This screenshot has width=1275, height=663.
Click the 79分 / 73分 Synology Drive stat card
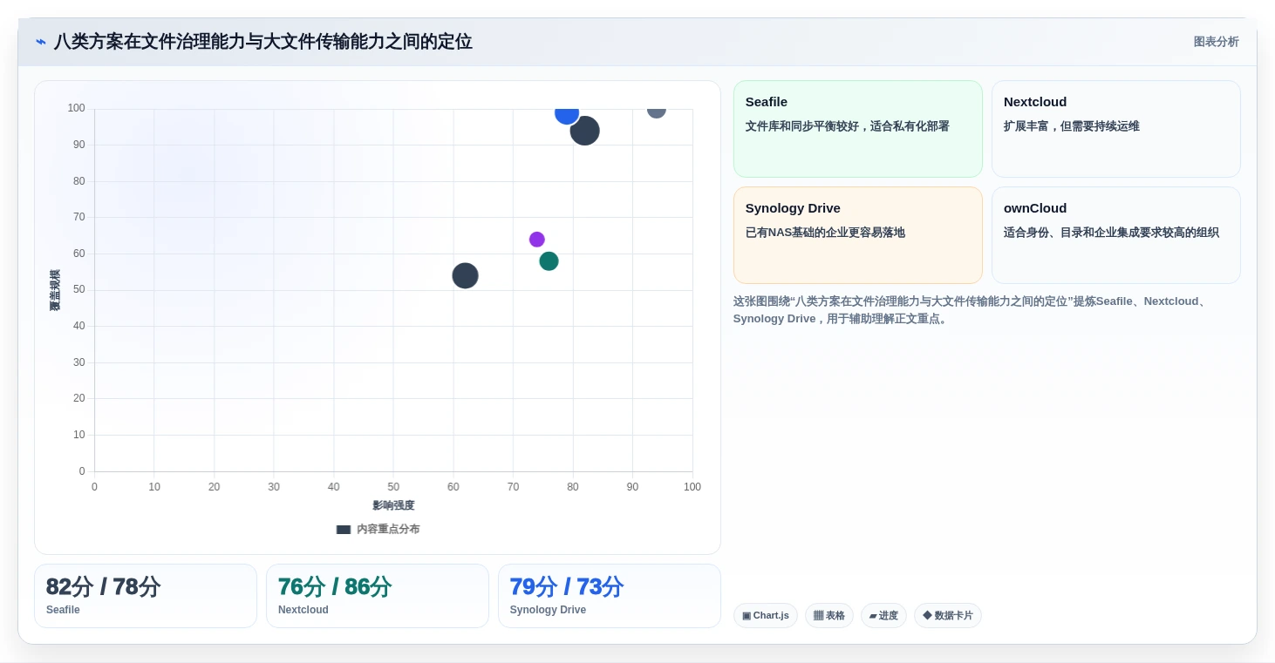(610, 596)
